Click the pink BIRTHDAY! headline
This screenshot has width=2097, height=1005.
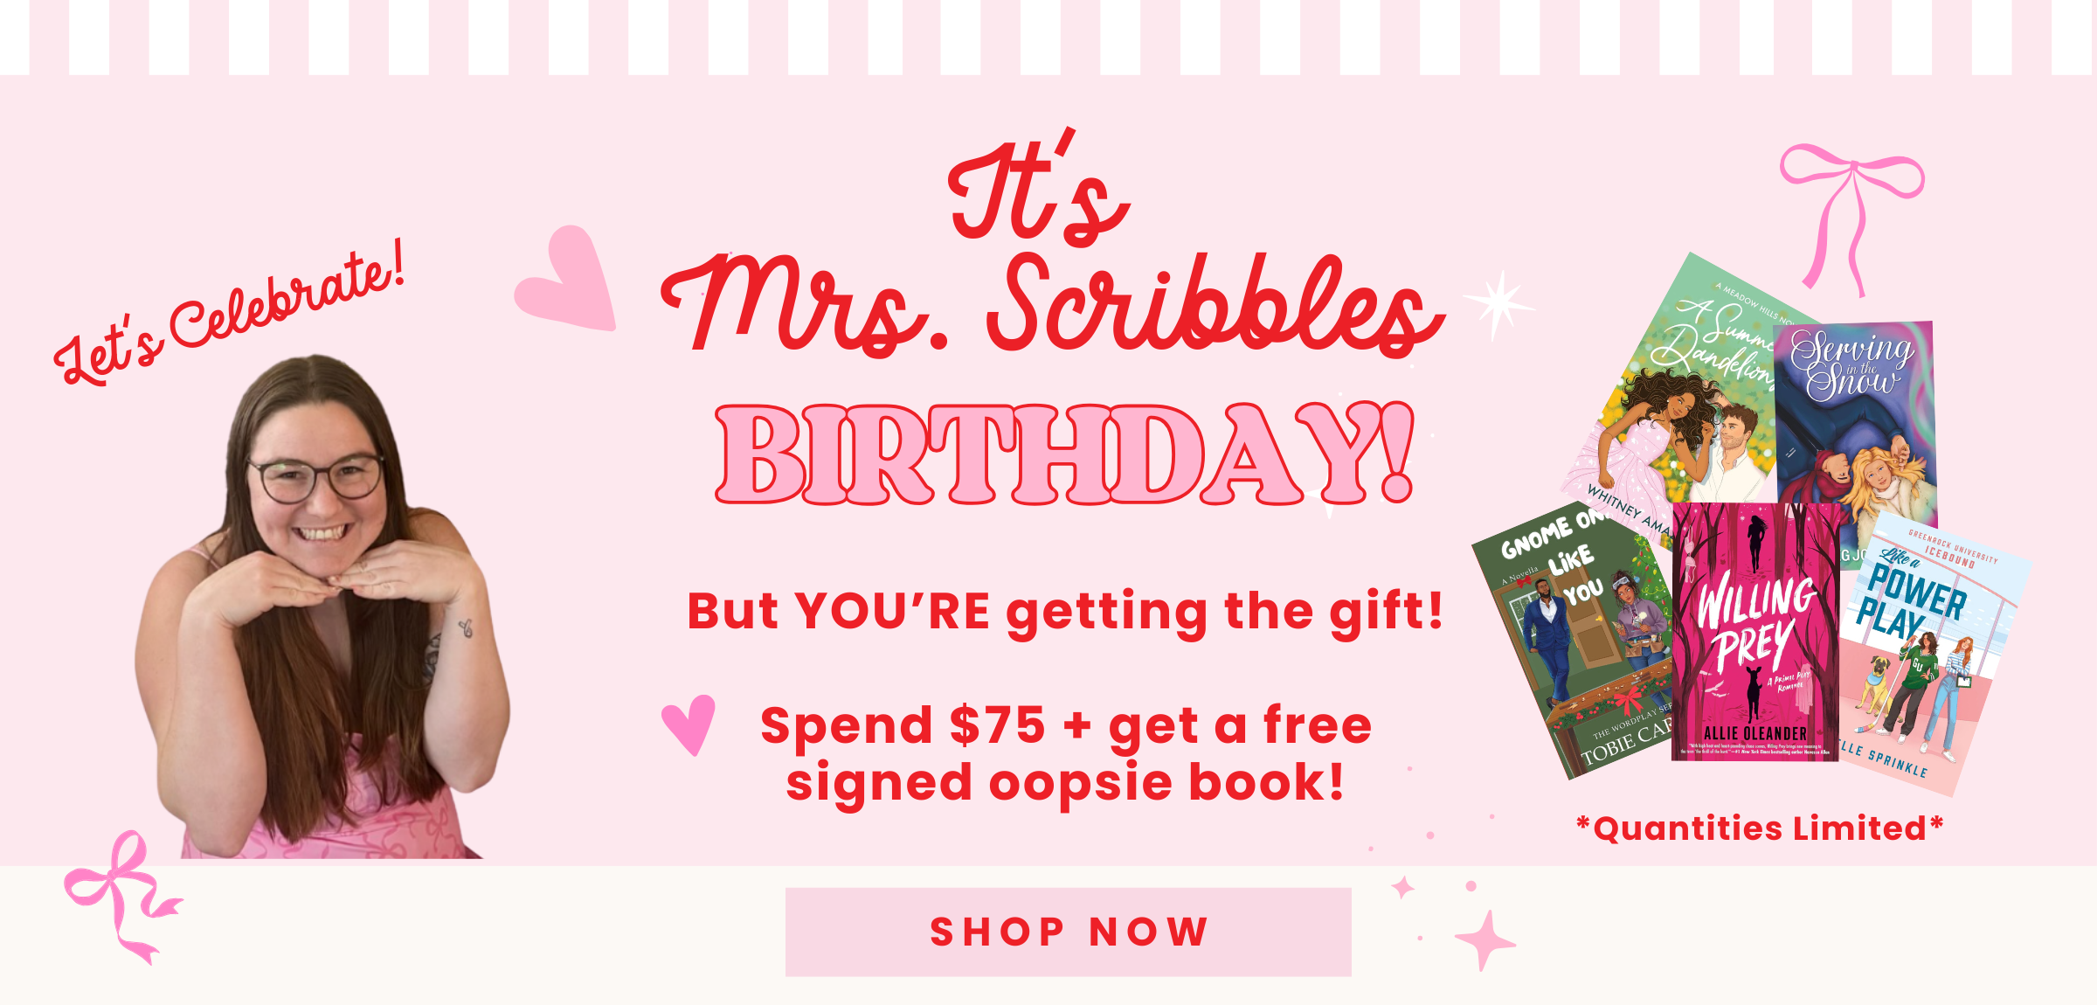click(1064, 454)
